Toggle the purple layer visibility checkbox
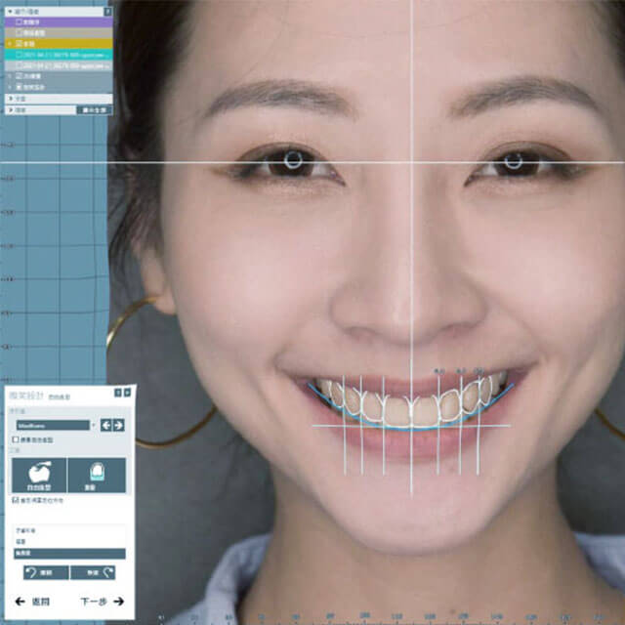625x625 pixels. (21, 21)
